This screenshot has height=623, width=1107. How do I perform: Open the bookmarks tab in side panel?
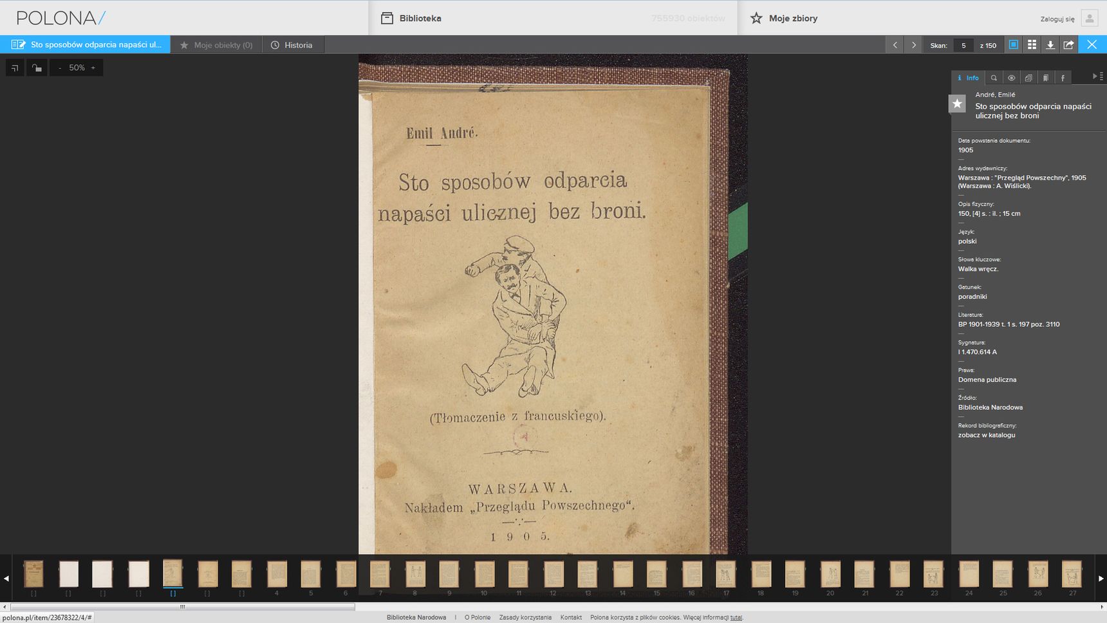click(x=1046, y=78)
